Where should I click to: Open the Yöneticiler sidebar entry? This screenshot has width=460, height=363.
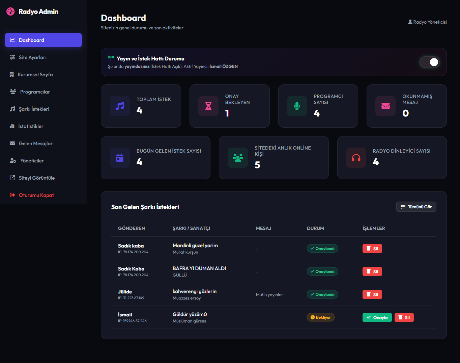[x=43, y=161]
